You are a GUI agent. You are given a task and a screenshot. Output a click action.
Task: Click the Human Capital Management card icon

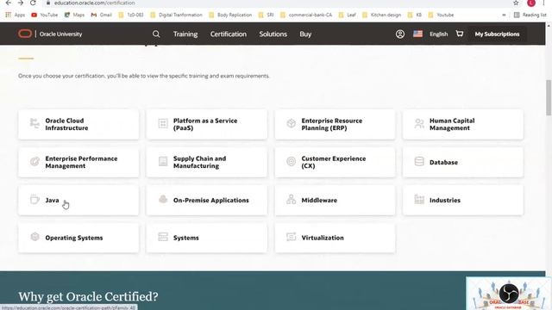(419, 124)
